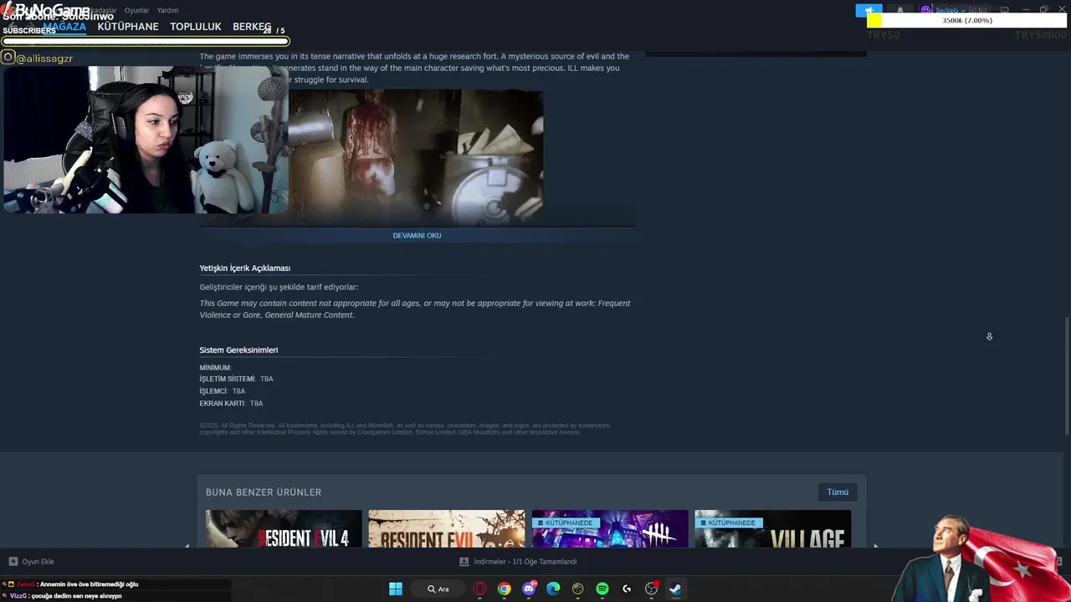Switch to the MAĞAZA tab
Image resolution: width=1071 pixels, height=602 pixels.
point(64,27)
